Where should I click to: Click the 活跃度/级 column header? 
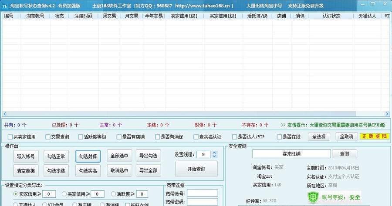tap(257, 16)
